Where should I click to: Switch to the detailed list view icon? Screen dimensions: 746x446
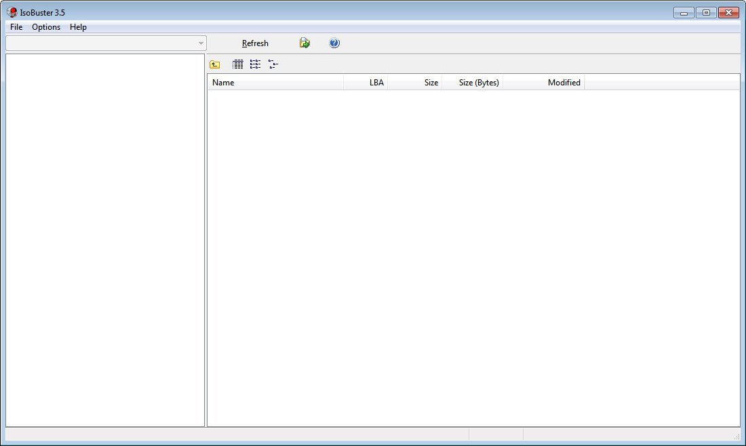point(237,63)
